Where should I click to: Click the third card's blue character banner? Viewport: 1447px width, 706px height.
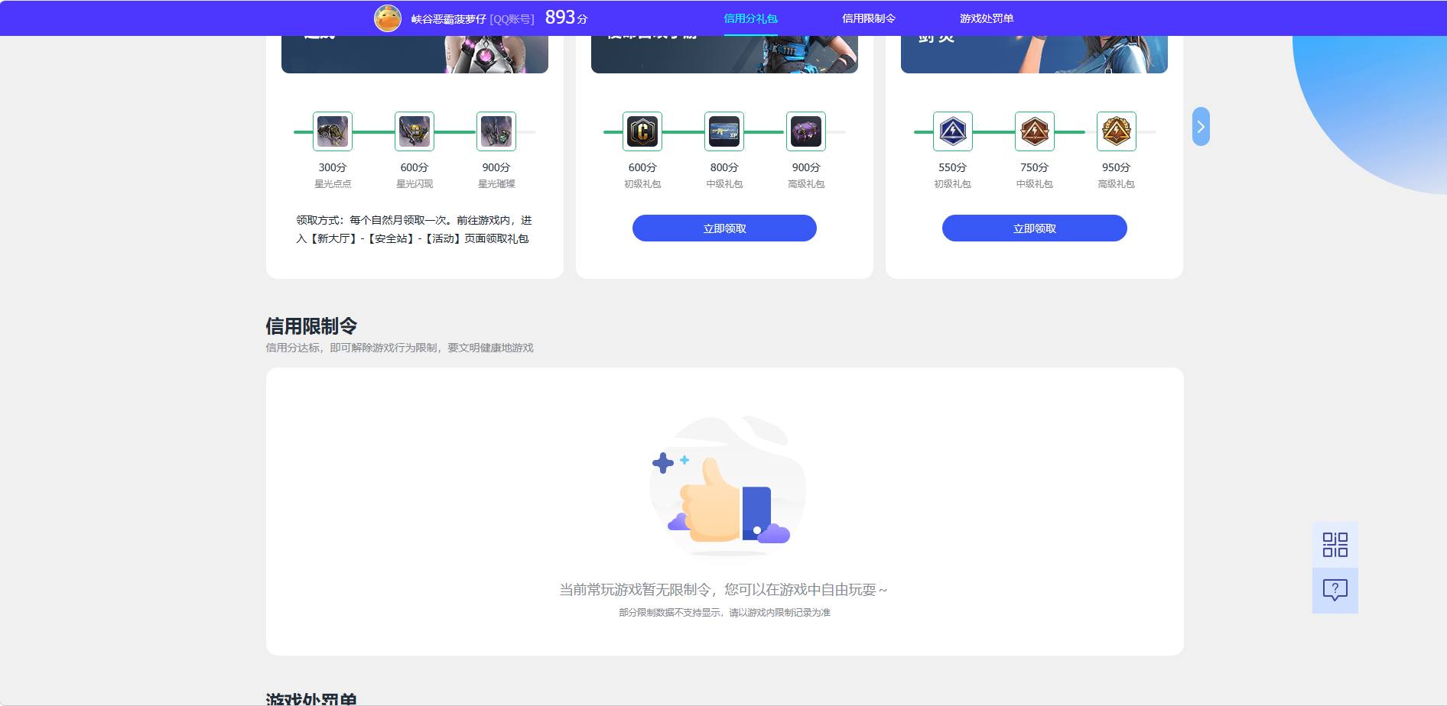click(x=1034, y=54)
